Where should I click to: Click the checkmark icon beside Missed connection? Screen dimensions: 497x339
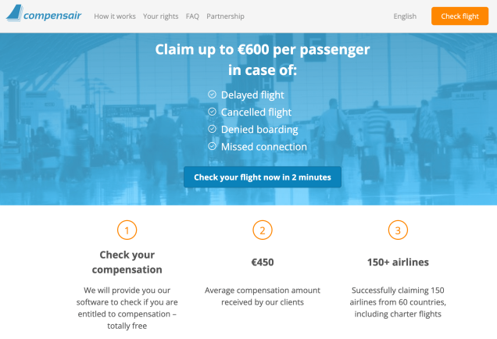(212, 146)
